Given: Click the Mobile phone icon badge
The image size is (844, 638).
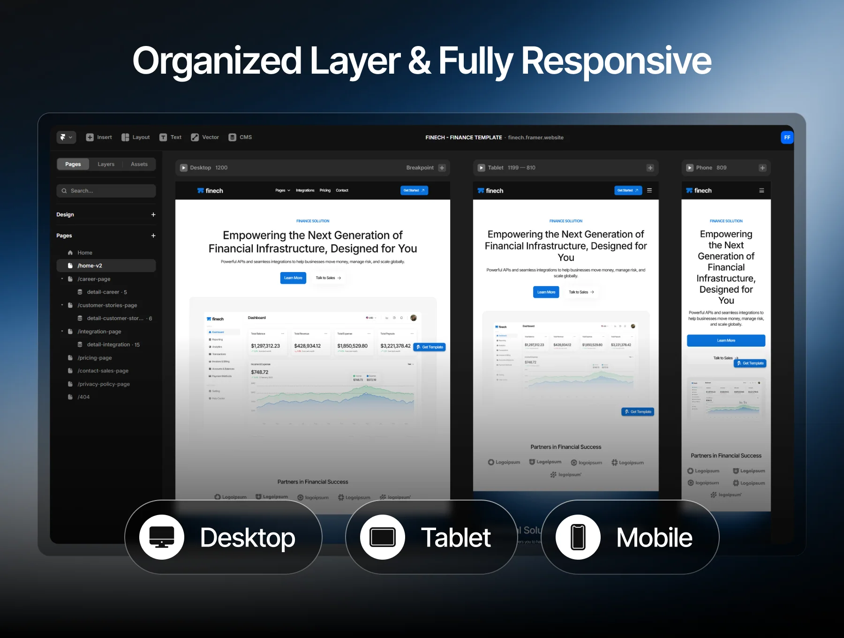Looking at the screenshot, I should (578, 537).
